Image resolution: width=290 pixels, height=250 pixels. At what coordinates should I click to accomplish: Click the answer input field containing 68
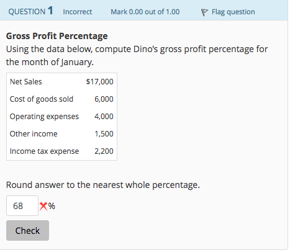(x=22, y=206)
